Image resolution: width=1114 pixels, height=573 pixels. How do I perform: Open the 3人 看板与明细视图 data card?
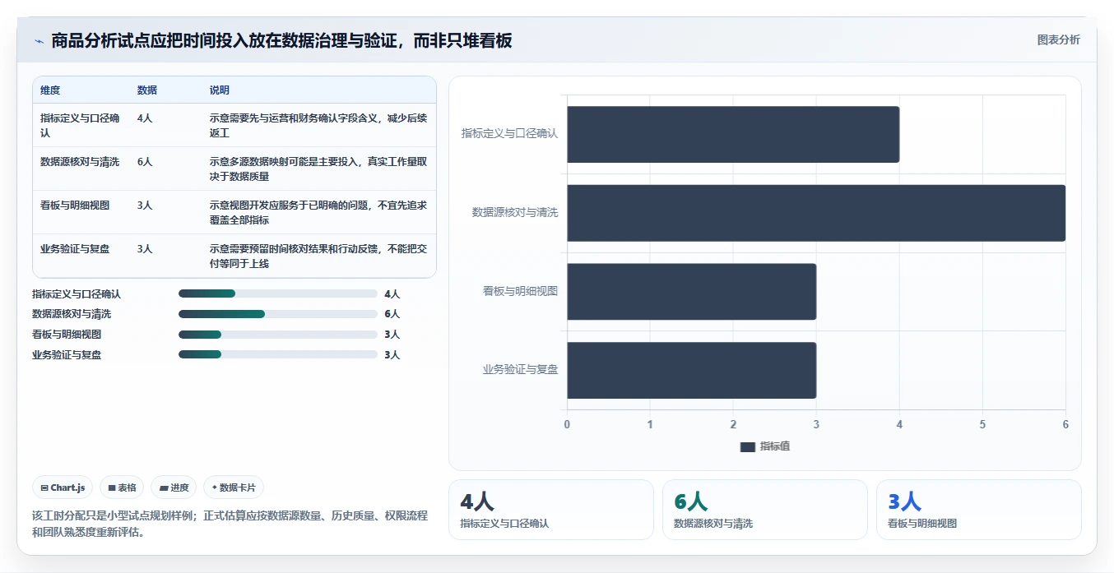(x=979, y=510)
